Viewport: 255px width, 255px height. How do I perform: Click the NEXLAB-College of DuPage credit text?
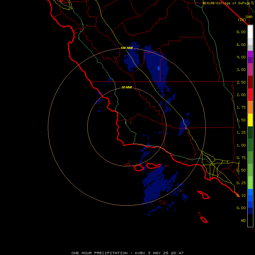tap(226, 3)
